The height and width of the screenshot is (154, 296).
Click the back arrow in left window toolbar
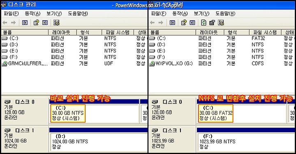coord(5,23)
